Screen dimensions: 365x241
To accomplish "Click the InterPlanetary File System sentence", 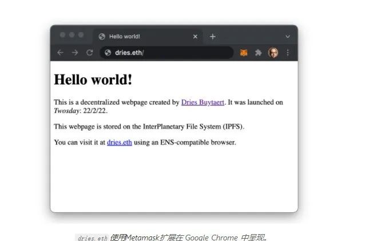I will (x=149, y=127).
